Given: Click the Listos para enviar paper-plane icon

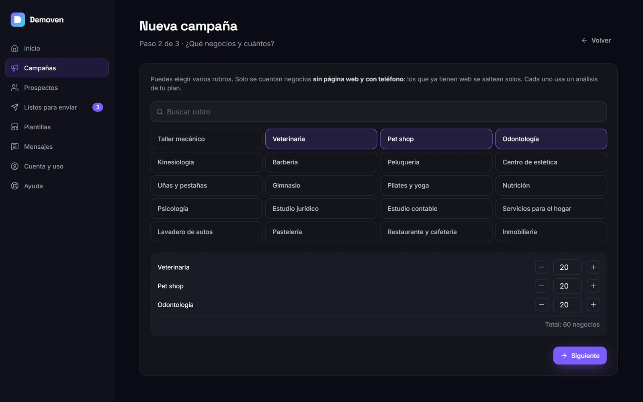Looking at the screenshot, I should point(15,107).
